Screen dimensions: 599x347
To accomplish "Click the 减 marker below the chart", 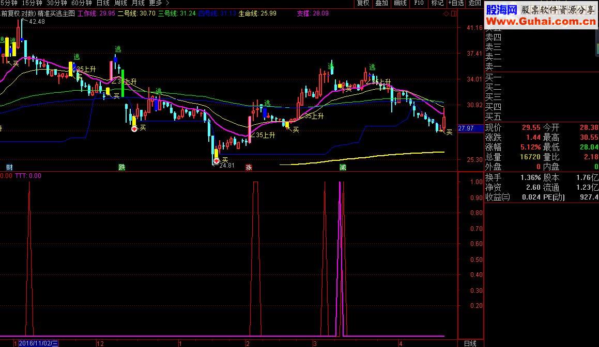I will (343, 168).
